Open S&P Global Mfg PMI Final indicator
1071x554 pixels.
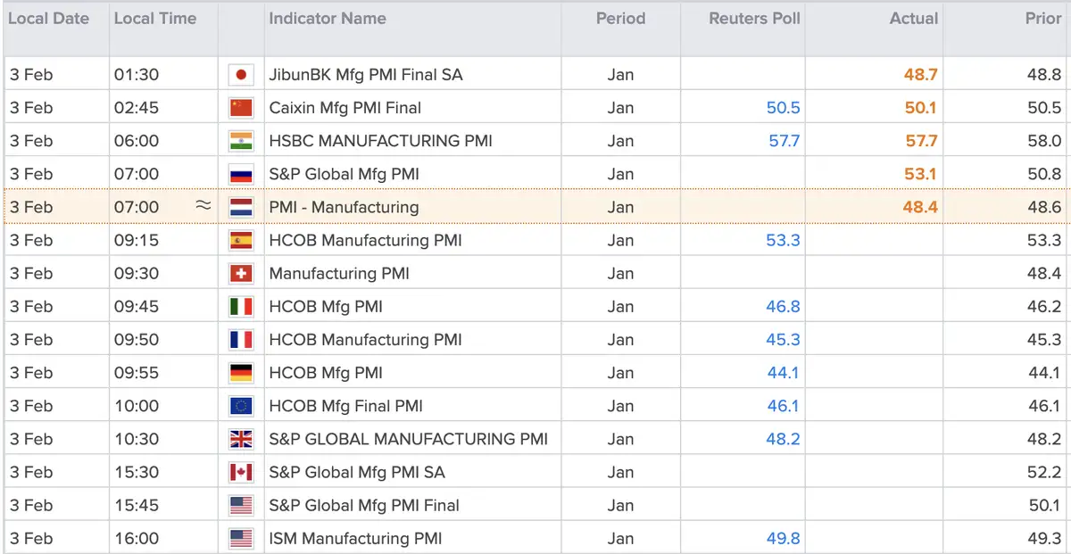pyautogui.click(x=364, y=505)
